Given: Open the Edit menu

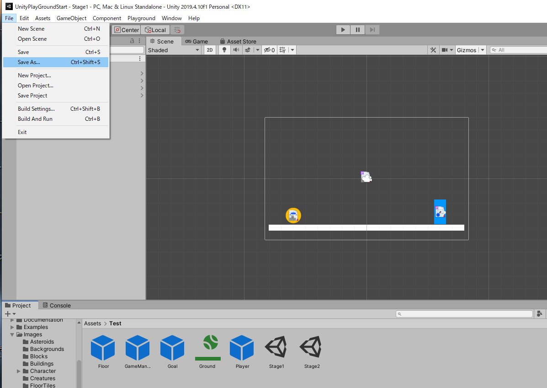Looking at the screenshot, I should (x=24, y=18).
